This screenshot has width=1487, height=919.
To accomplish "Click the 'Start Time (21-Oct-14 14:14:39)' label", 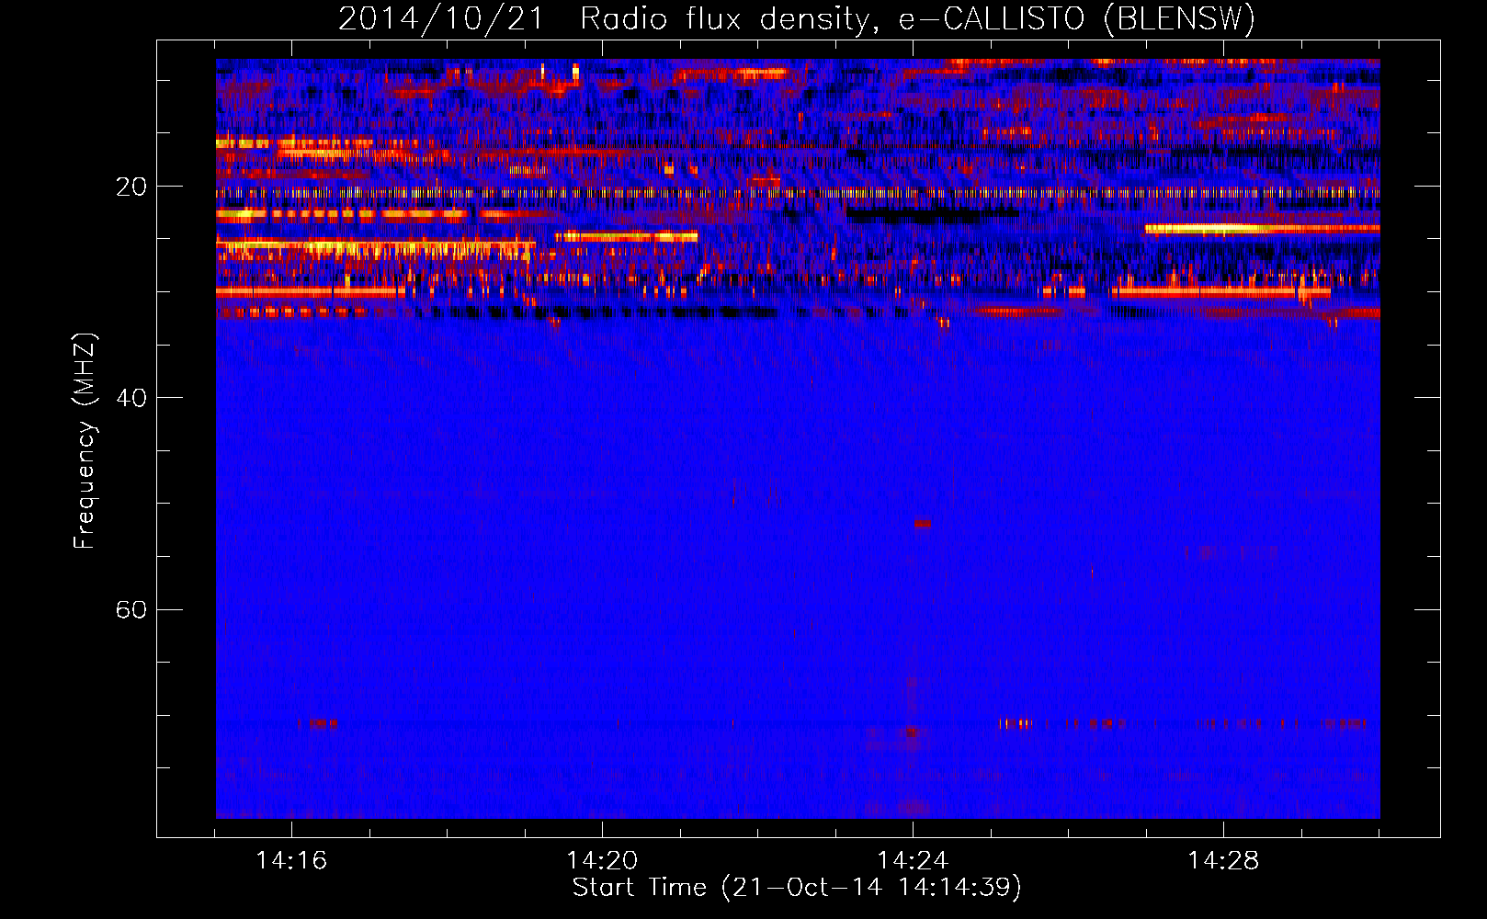I will click(x=797, y=888).
